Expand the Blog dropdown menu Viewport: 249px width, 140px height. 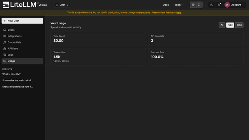179,5
